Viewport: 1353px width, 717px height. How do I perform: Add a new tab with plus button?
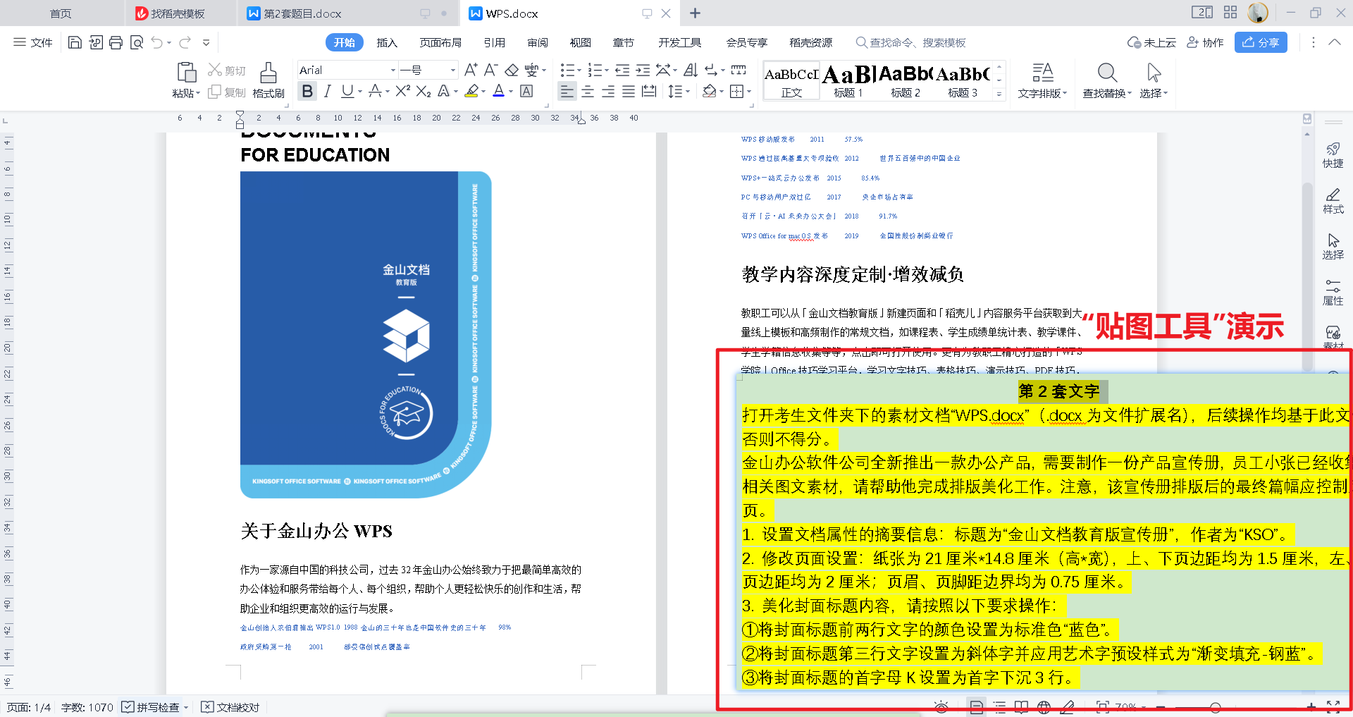pyautogui.click(x=695, y=13)
